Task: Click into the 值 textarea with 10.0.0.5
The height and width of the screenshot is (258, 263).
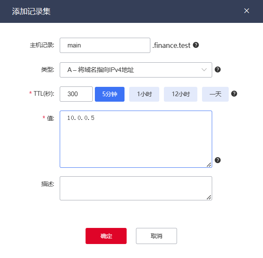Action: [136, 140]
